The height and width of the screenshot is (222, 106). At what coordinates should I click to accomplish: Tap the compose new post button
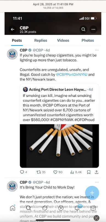(92, 193)
